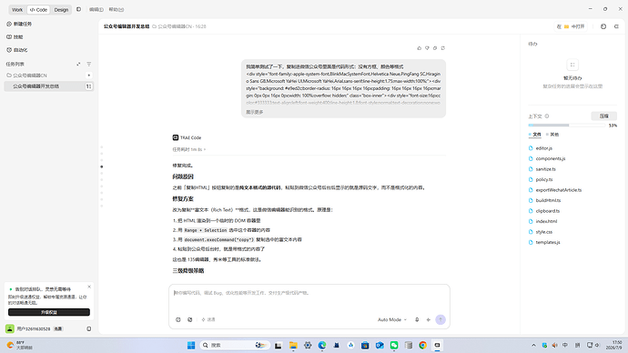Click the collapse-all icon beside 任务列表
Viewport: 628px width, 353px height.
(x=78, y=64)
